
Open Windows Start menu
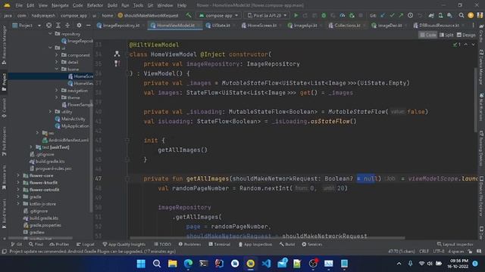[141, 264]
